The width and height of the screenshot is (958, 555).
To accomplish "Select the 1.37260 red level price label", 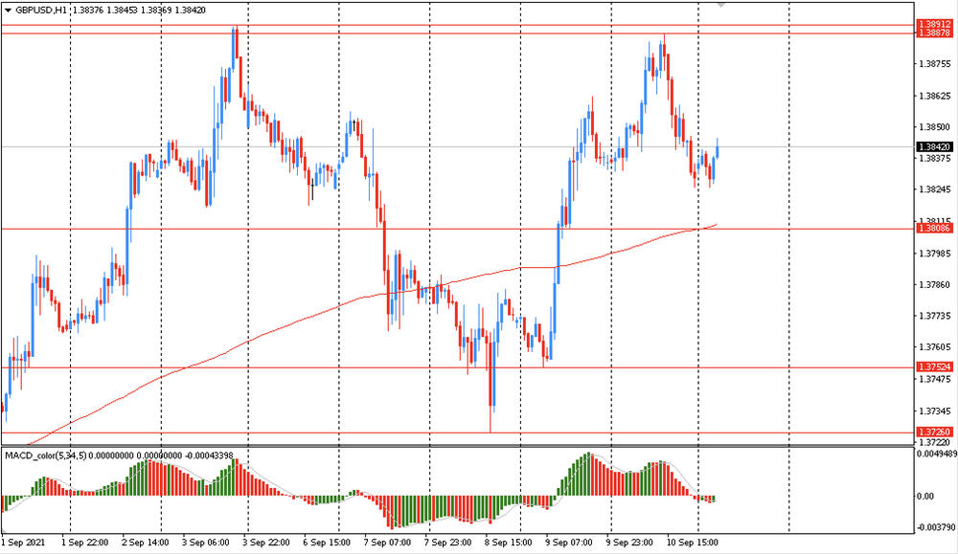I will (935, 433).
